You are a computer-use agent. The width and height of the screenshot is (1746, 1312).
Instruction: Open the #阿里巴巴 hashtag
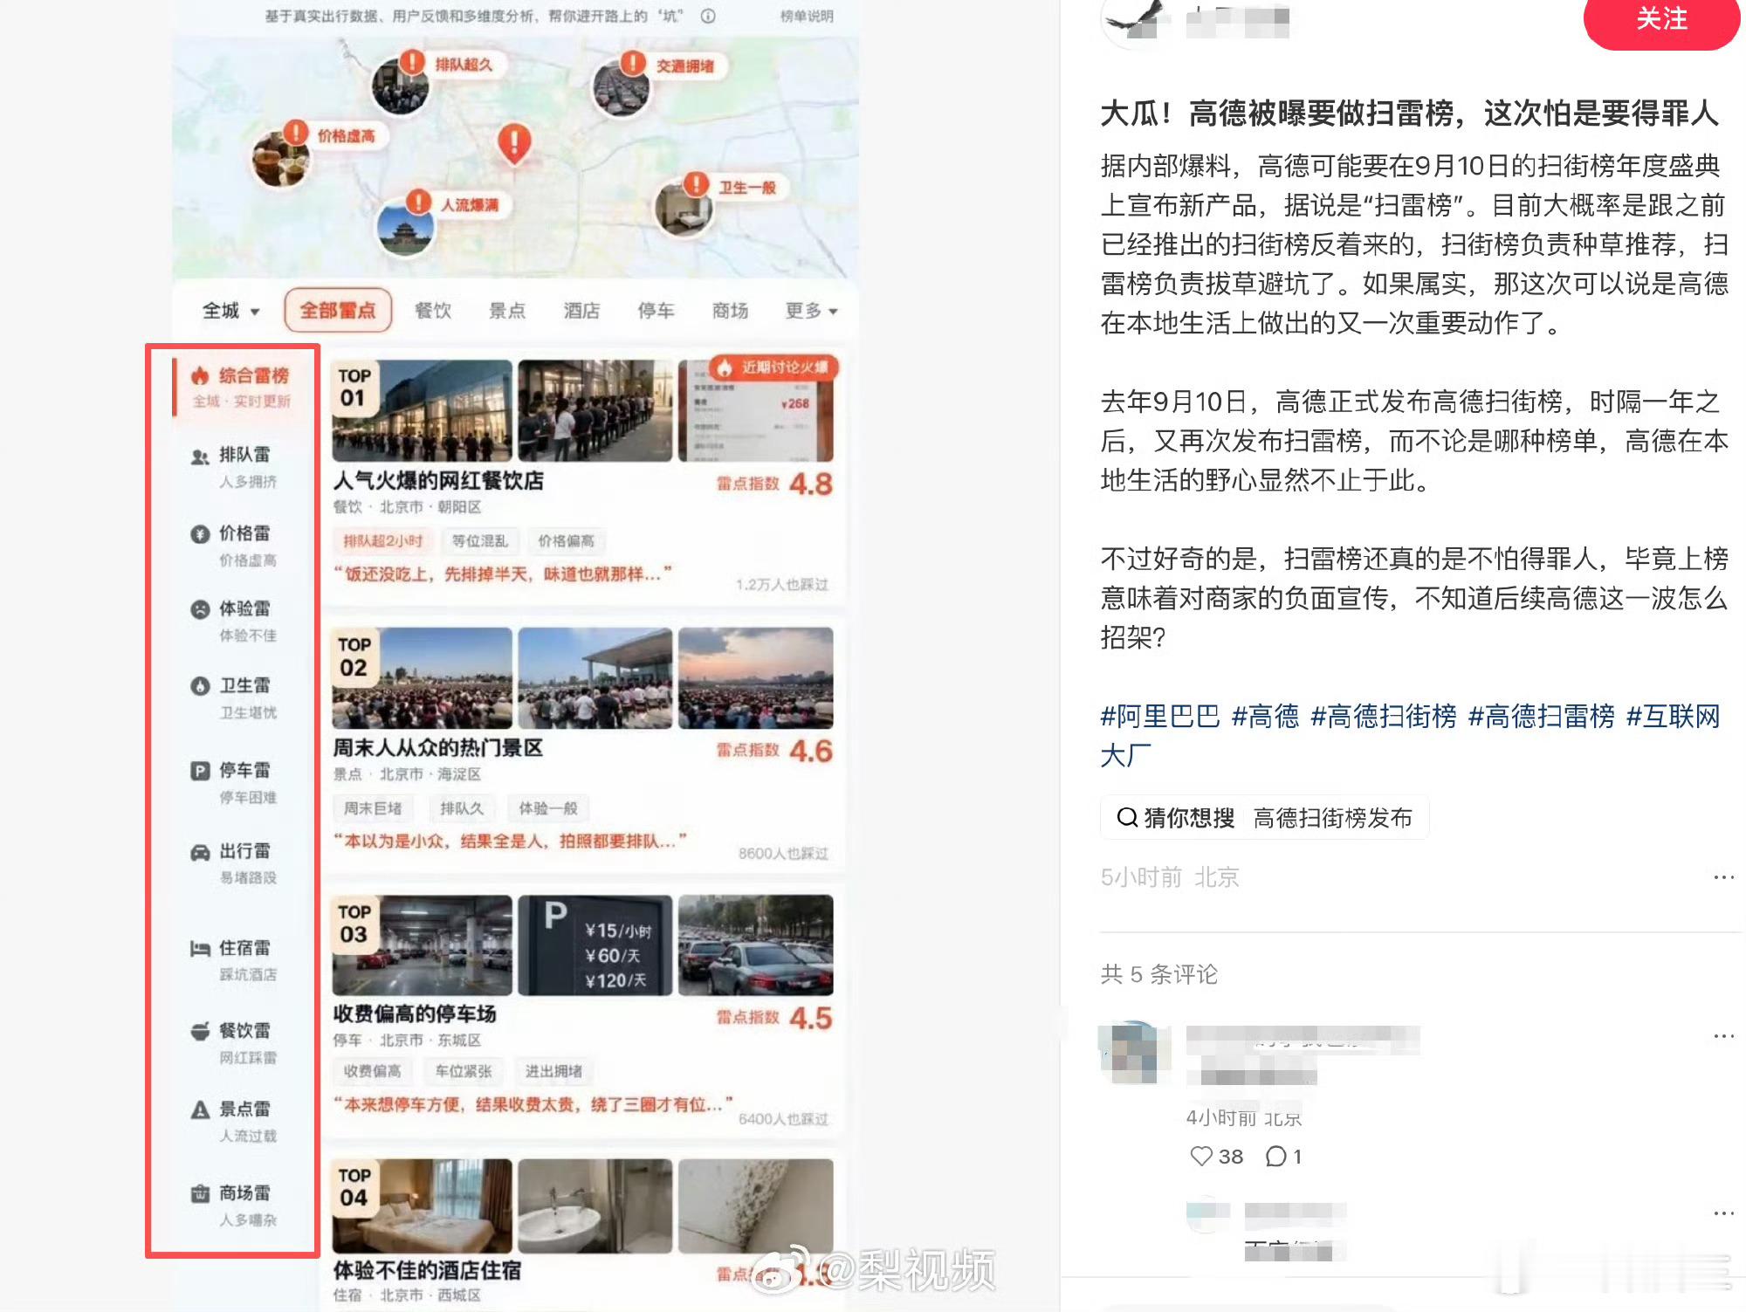tap(1160, 717)
